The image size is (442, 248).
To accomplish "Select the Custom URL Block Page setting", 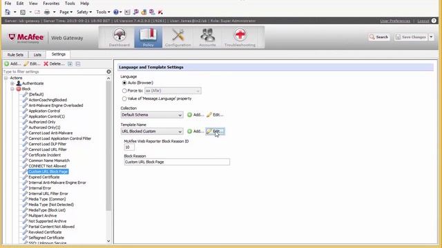I will tap(48, 172).
